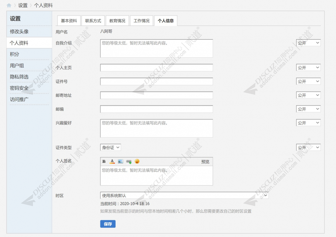Open 用户组 in settings sidebar

click(17, 65)
